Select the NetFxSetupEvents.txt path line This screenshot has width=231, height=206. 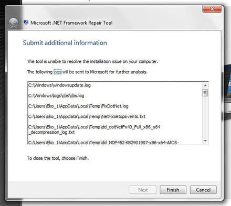point(87,116)
